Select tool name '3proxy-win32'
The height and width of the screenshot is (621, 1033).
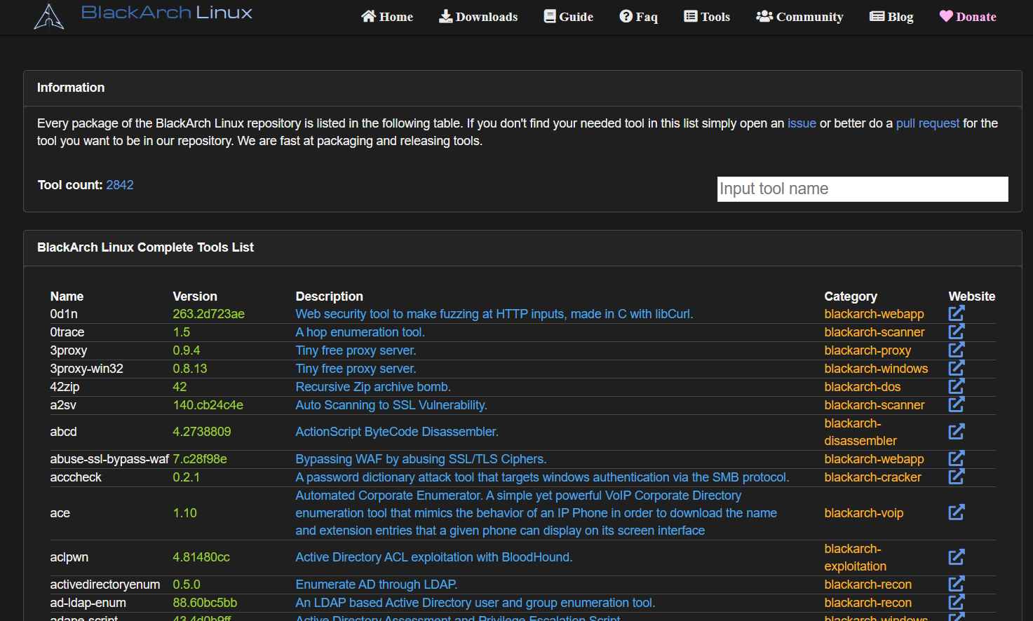coord(86,369)
